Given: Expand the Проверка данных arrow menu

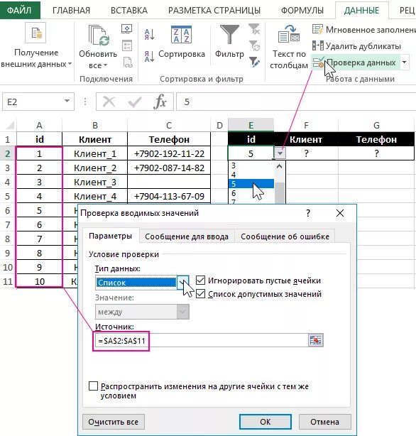Looking at the screenshot, I should point(405,62).
